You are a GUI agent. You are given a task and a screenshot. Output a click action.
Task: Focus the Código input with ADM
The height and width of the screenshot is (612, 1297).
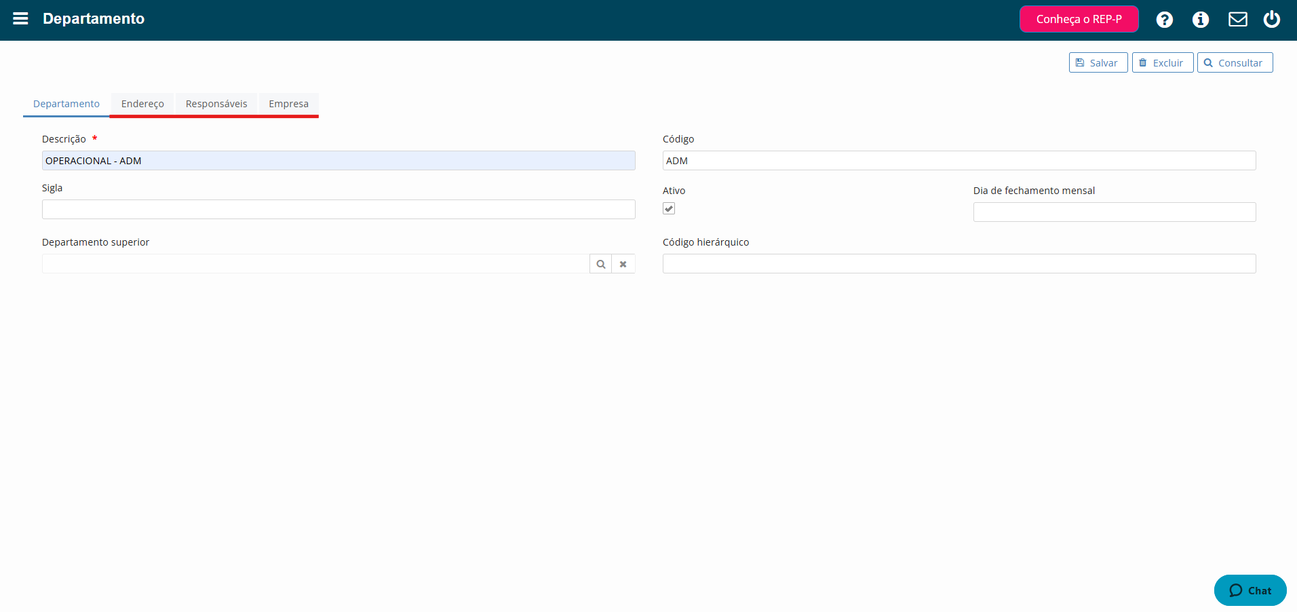point(959,161)
